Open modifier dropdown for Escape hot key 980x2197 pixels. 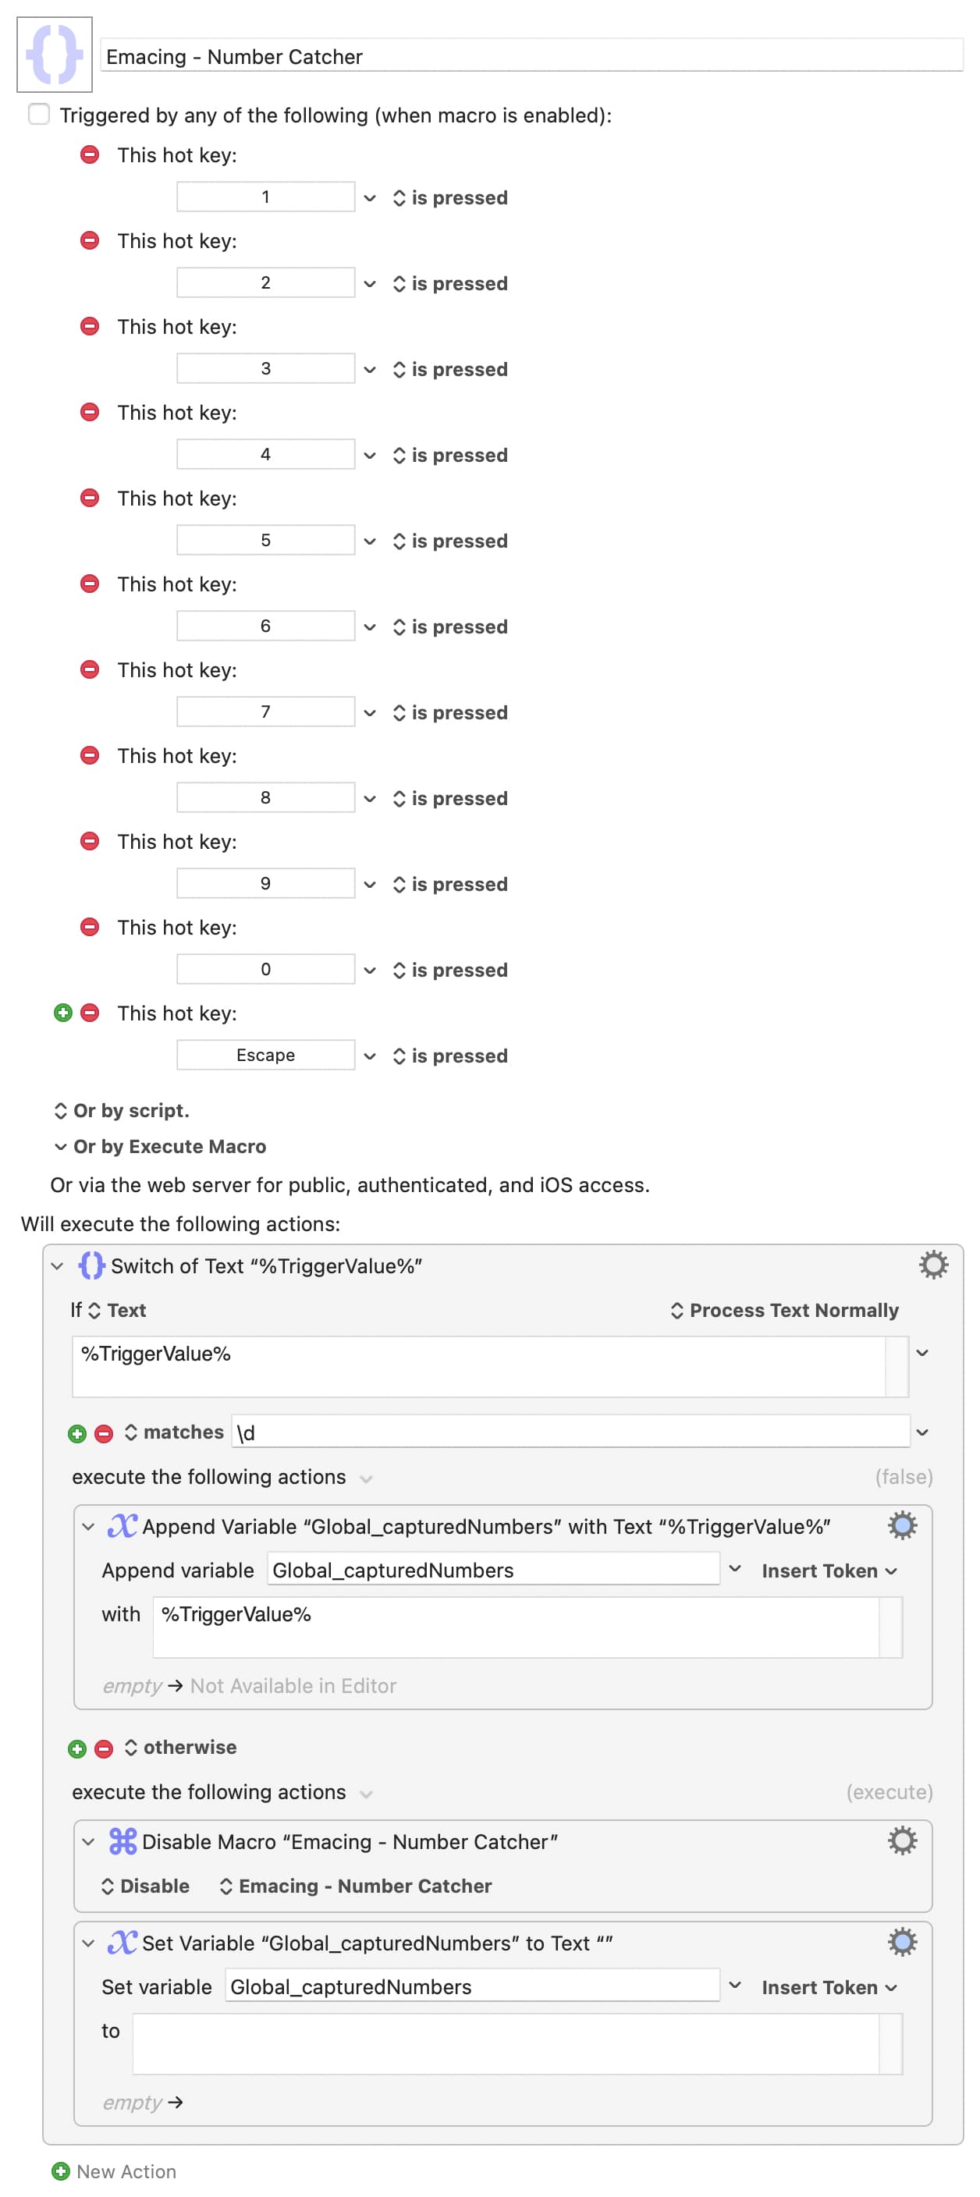369,1056
